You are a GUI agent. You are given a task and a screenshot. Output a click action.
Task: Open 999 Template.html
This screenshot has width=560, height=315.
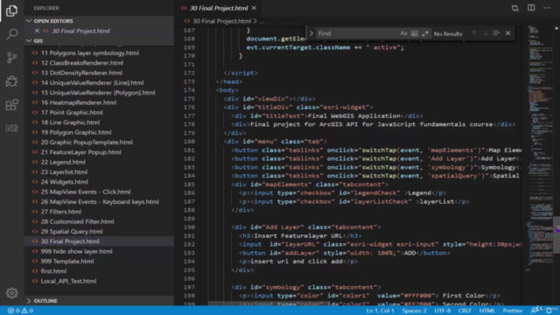pos(67,261)
